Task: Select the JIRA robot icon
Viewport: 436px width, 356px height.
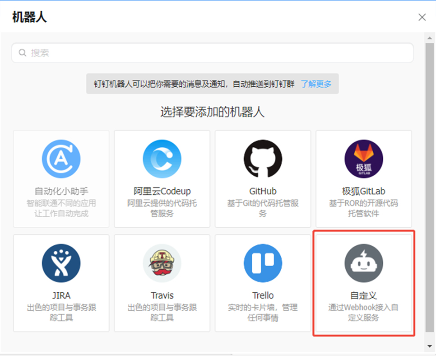Action: (61, 263)
